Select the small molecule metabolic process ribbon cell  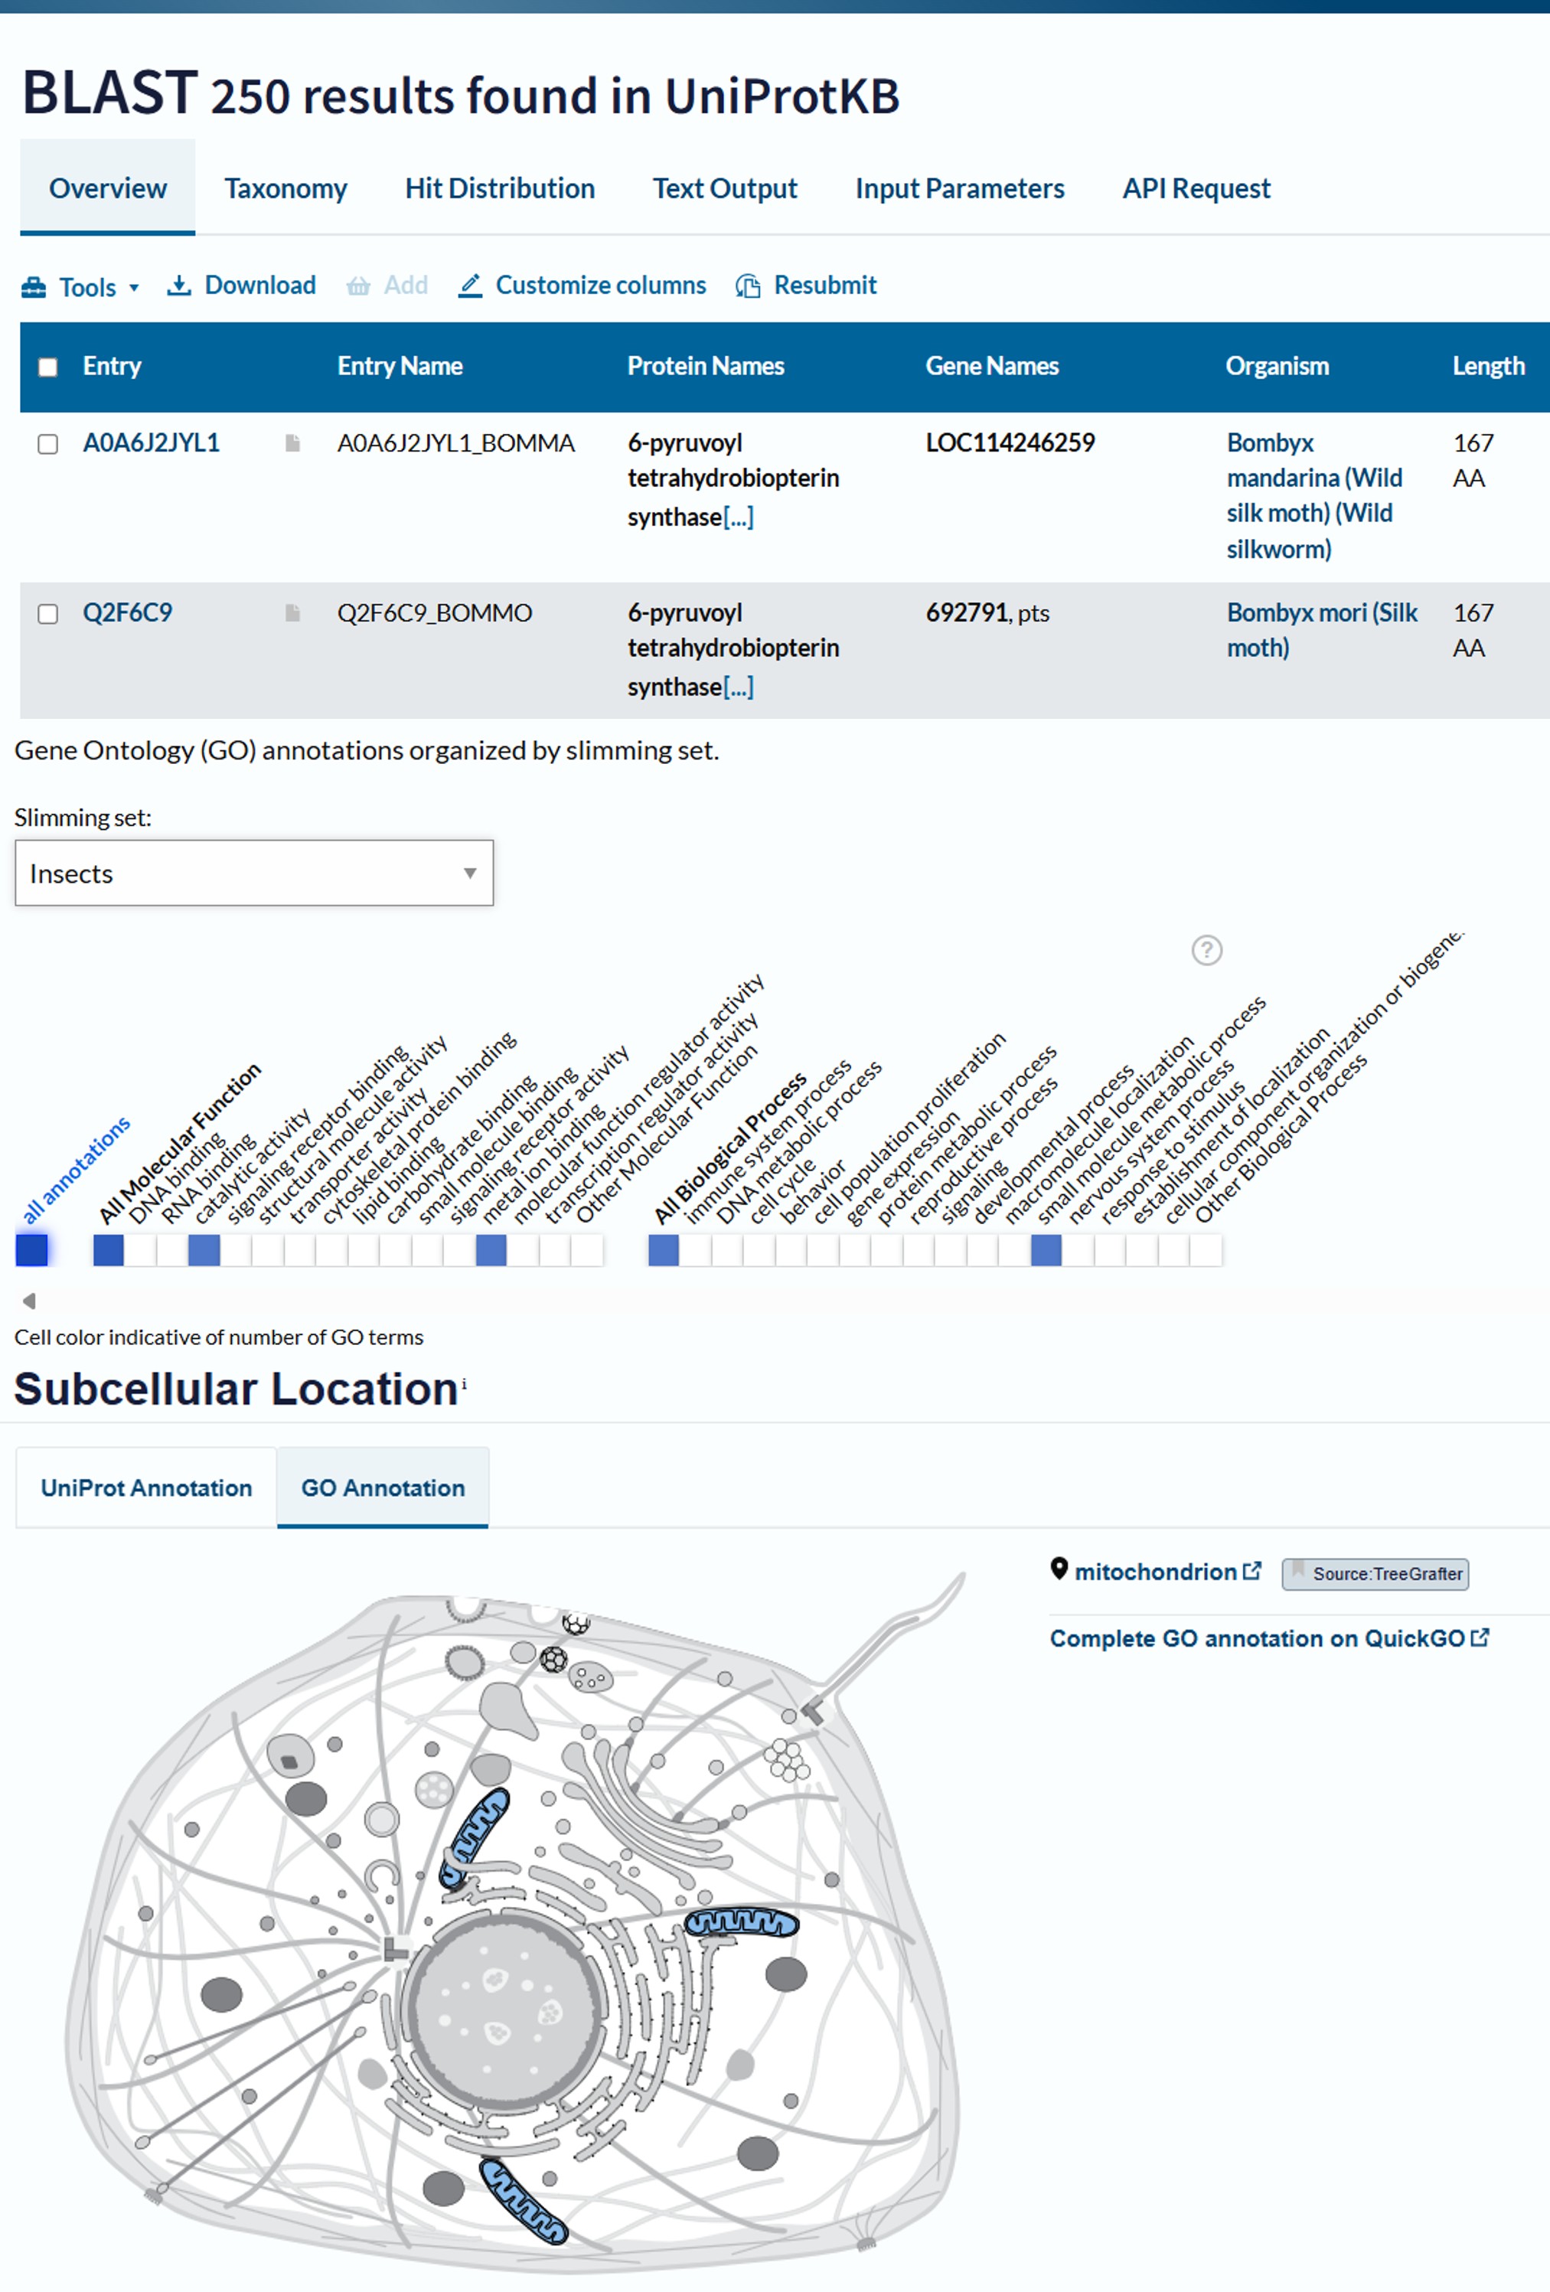point(1046,1249)
